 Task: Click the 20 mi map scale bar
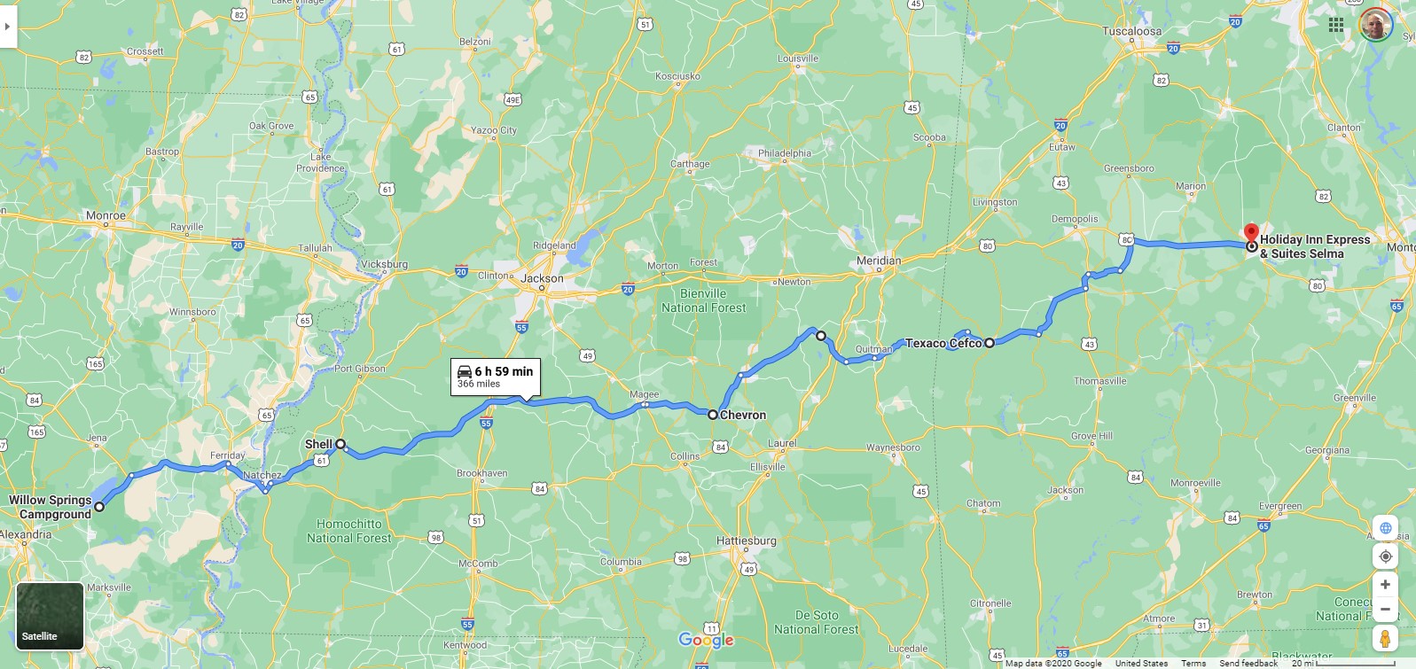pyautogui.click(x=1342, y=664)
